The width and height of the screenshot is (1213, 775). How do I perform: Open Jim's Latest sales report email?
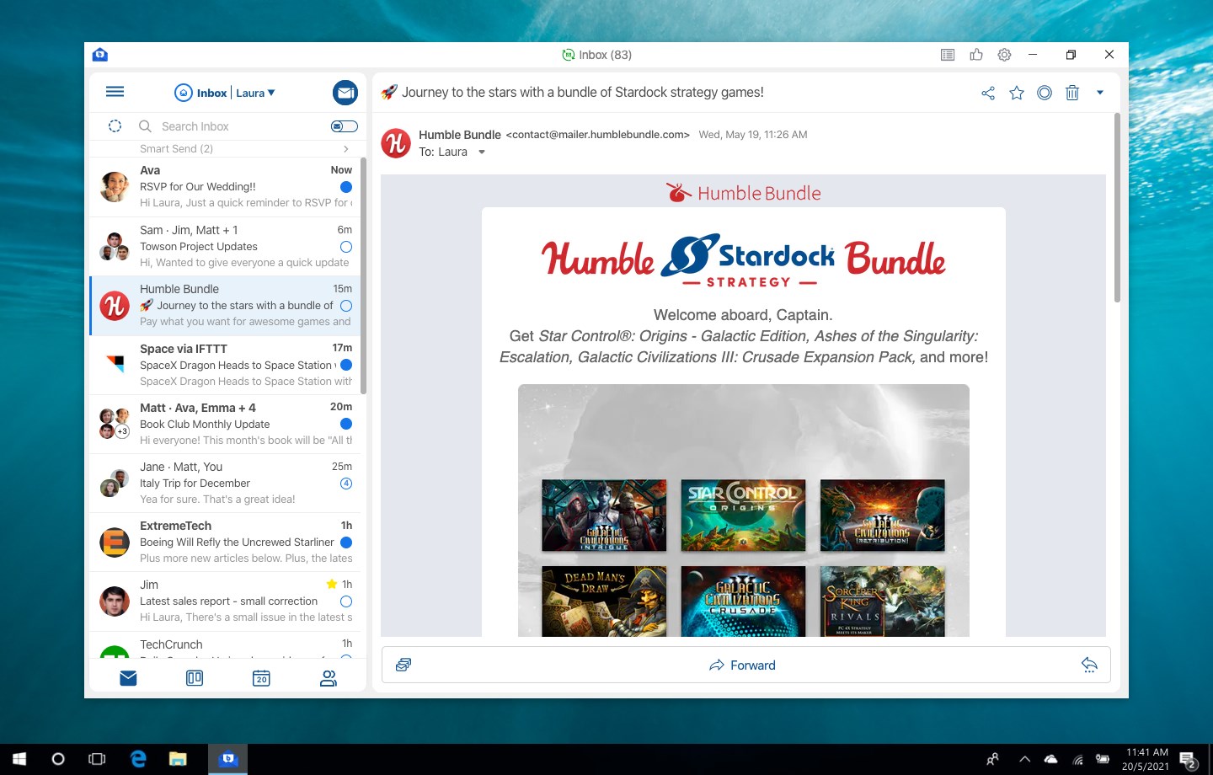point(225,601)
